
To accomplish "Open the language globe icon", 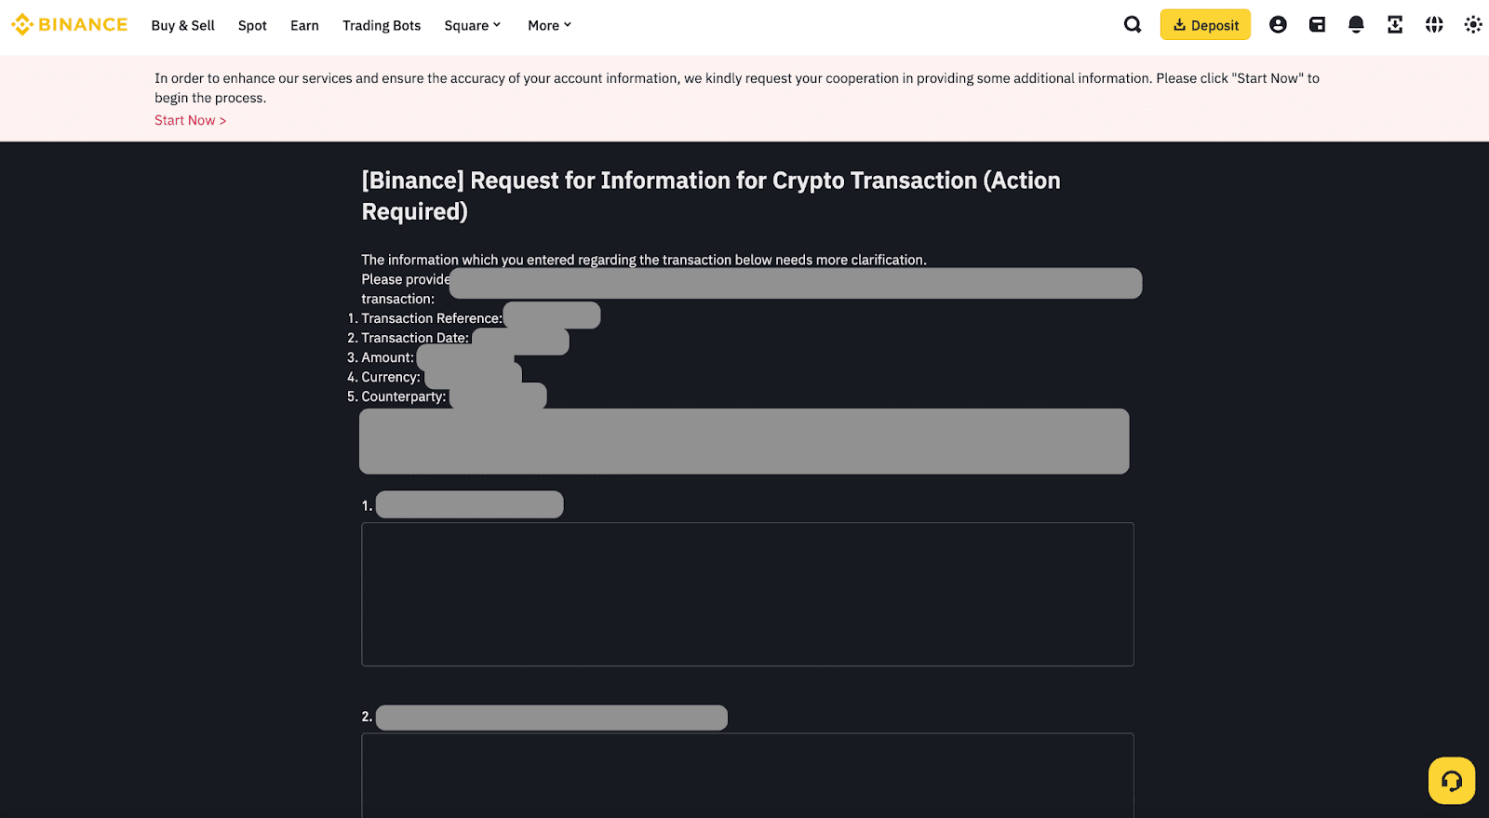I will (1434, 25).
